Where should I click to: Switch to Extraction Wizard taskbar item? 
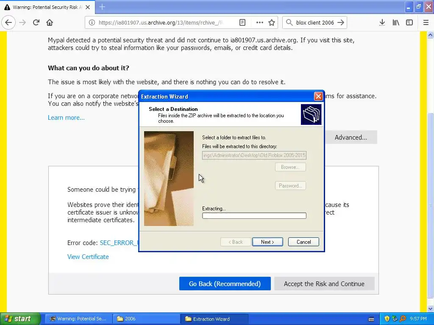click(x=214, y=319)
